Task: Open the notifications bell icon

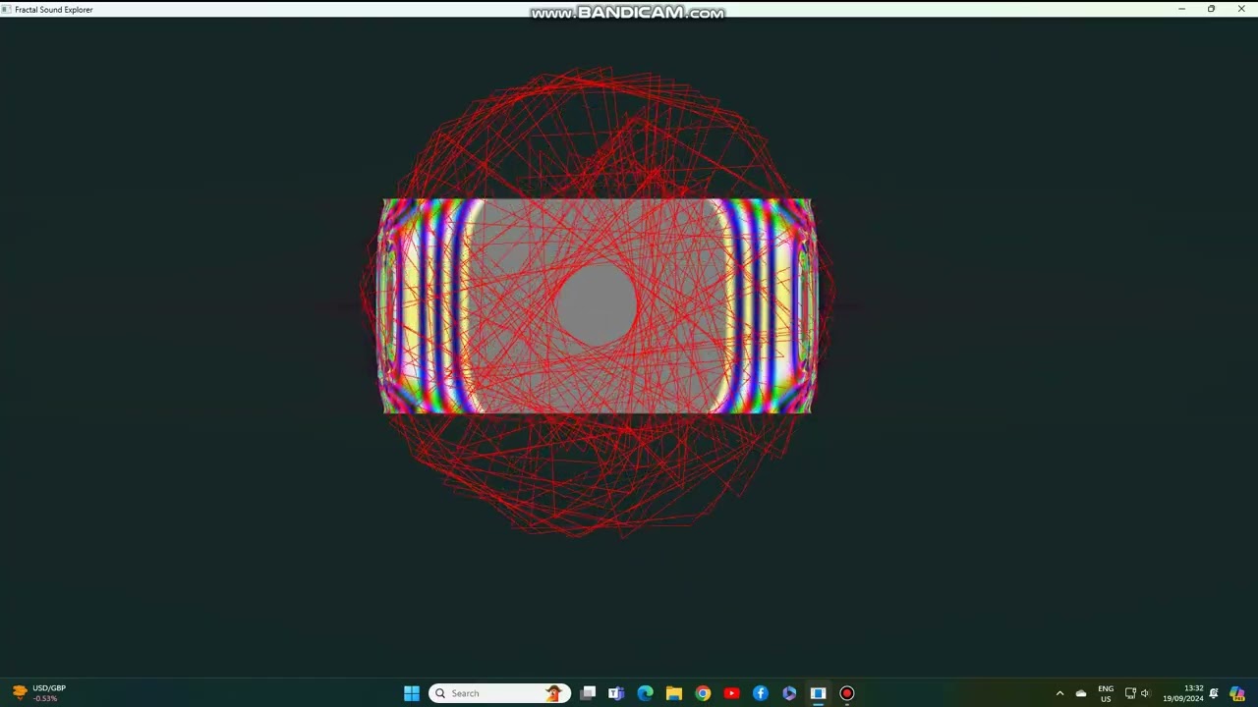Action: tap(1214, 693)
